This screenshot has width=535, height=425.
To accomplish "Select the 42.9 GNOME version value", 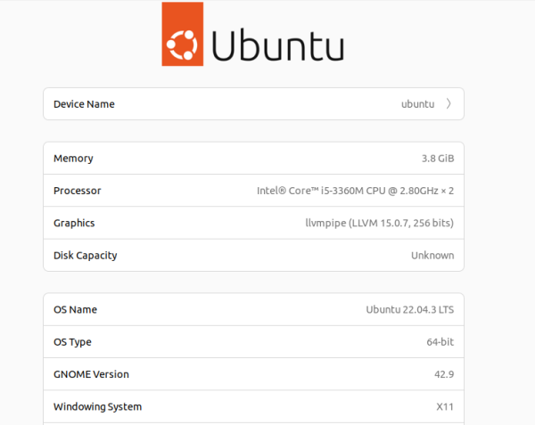I will 444,374.
